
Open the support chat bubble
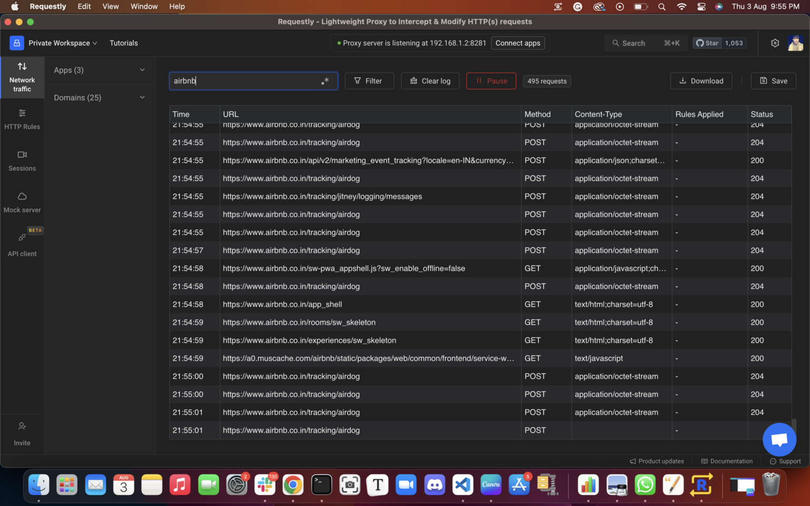point(779,439)
